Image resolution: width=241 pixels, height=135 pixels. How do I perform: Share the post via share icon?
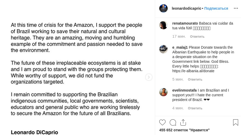pyautogui.click(x=183, y=122)
